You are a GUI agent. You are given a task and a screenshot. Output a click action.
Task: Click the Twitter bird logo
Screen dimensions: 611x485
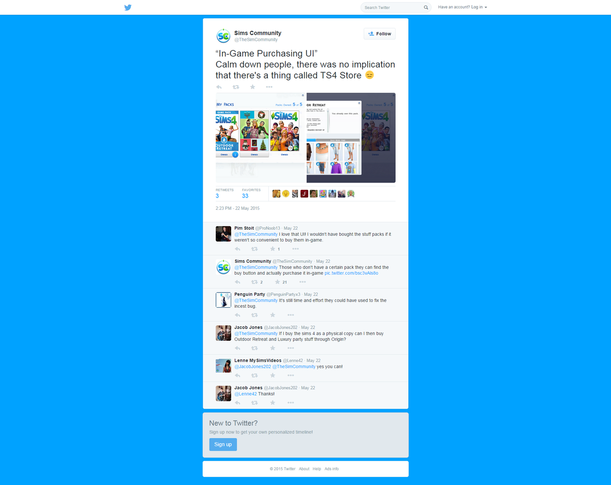pos(128,7)
